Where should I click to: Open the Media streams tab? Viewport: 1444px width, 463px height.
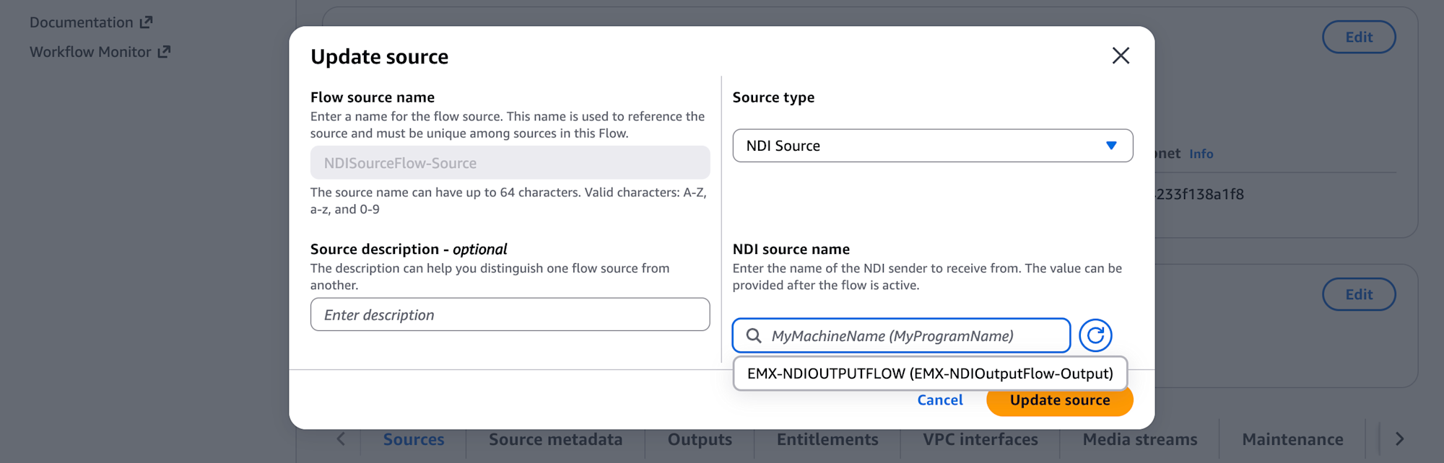(x=1139, y=439)
